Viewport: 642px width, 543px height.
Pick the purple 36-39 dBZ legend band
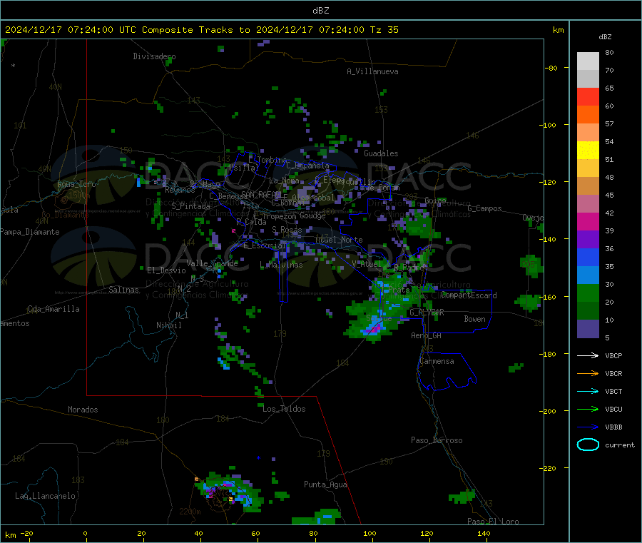pos(588,240)
